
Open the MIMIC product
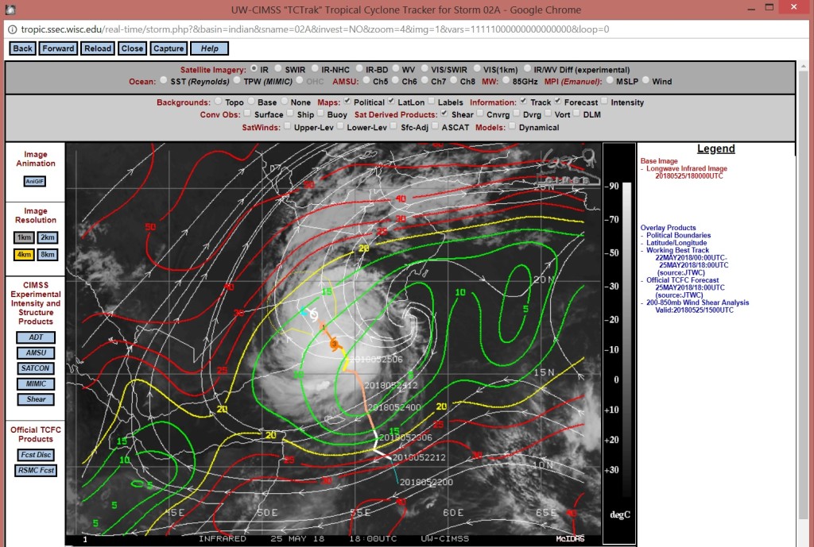[x=36, y=383]
